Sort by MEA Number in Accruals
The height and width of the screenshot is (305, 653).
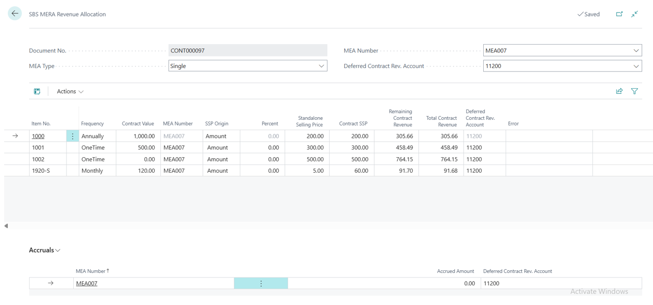pos(92,271)
